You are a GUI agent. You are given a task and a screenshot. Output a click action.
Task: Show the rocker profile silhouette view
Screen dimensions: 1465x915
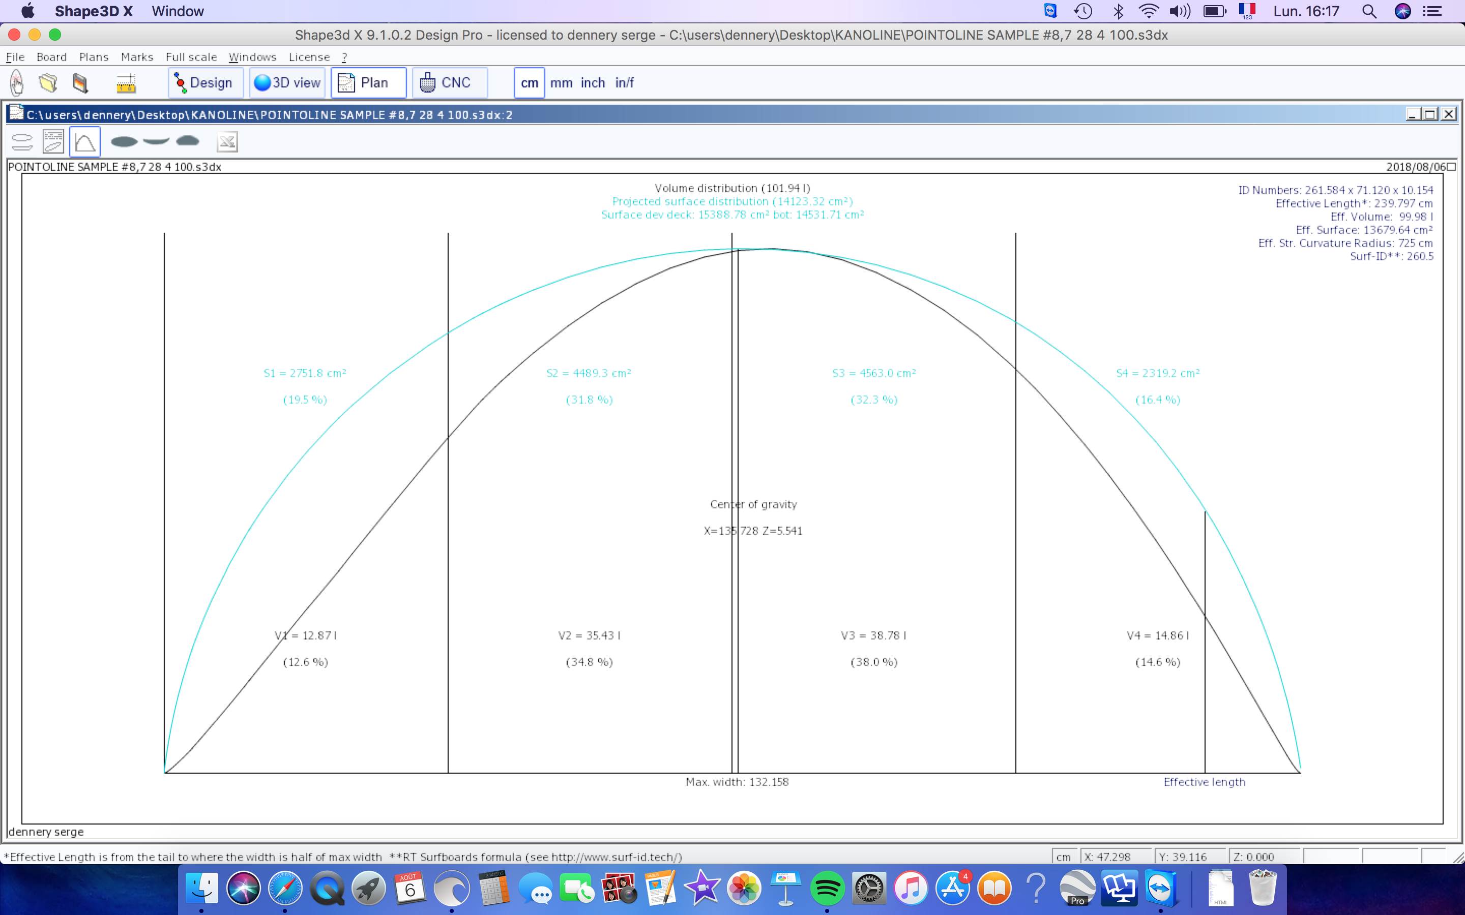click(x=156, y=141)
